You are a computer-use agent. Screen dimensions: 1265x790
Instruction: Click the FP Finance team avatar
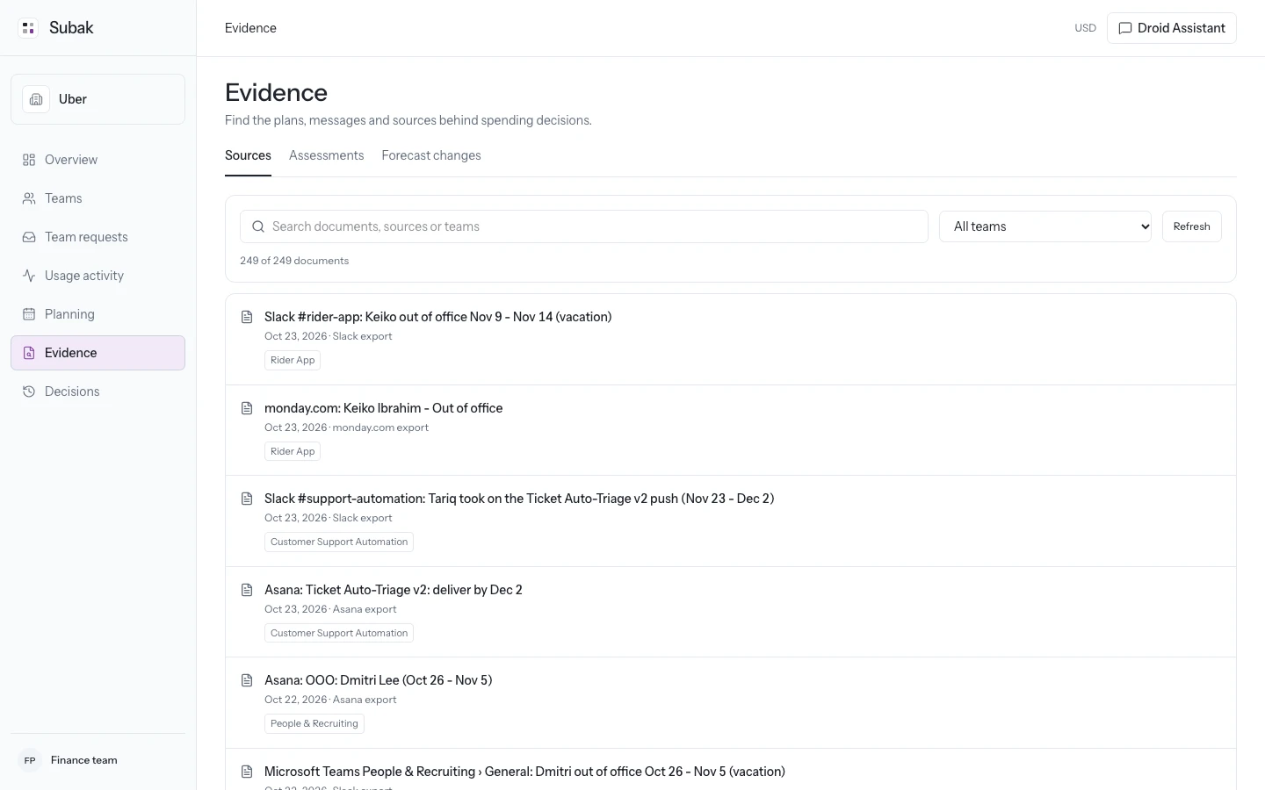click(30, 760)
